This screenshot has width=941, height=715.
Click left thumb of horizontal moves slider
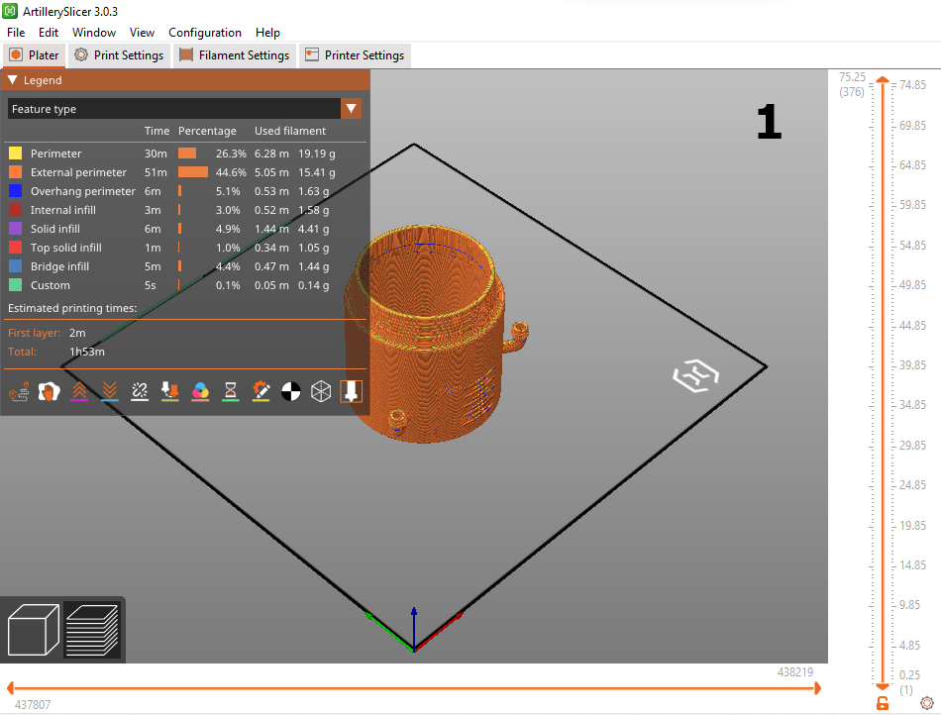point(10,688)
